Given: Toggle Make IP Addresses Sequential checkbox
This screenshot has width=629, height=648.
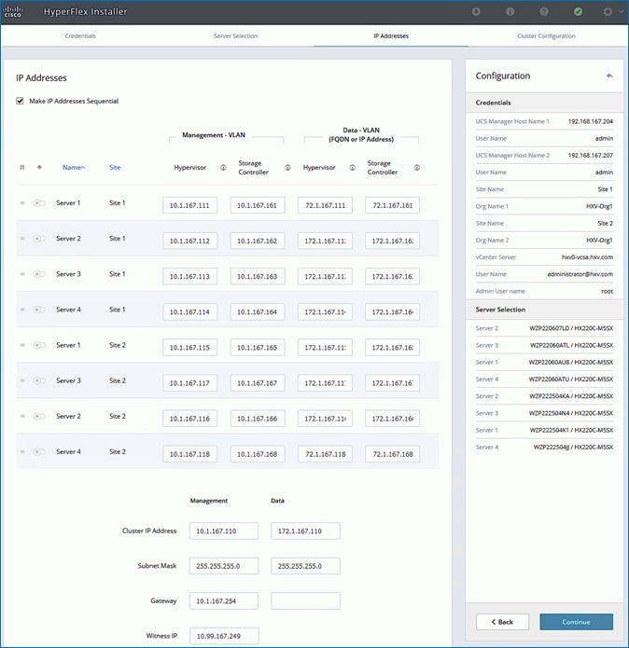Looking at the screenshot, I should click(x=20, y=101).
